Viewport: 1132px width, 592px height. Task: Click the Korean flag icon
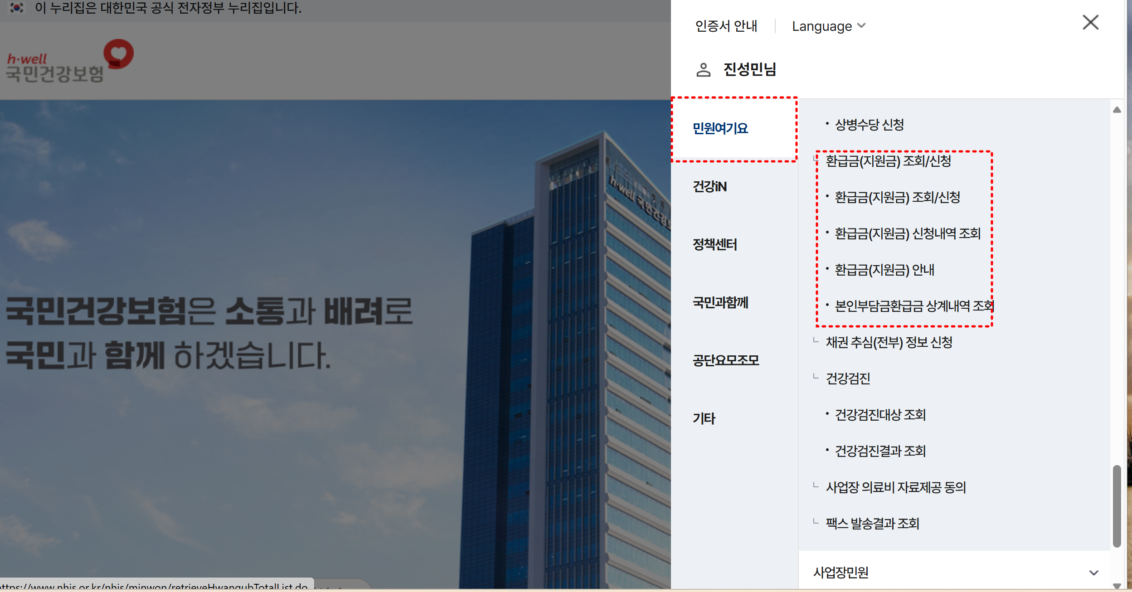(x=17, y=8)
